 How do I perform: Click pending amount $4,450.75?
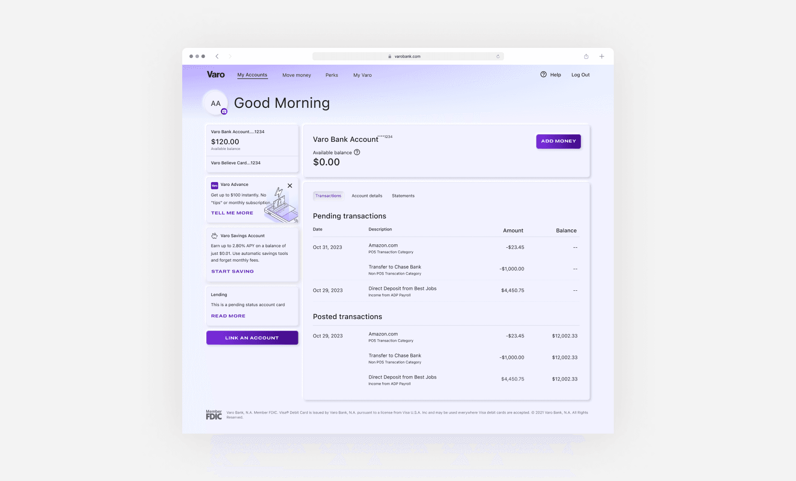tap(513, 290)
